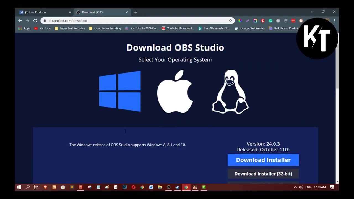The width and height of the screenshot is (354, 199).
Task: Bookmark this page with the star icon
Action: [230, 21]
